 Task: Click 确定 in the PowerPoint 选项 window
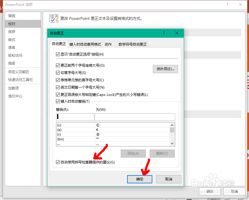click(x=210, y=192)
